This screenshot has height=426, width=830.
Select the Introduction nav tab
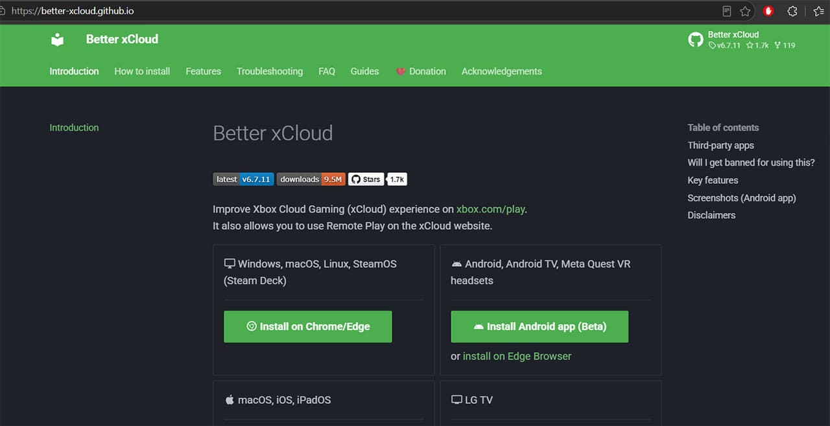[x=74, y=71]
